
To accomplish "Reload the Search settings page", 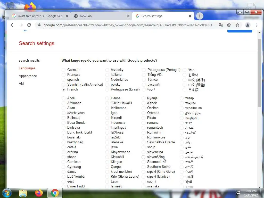I will 29,25.
